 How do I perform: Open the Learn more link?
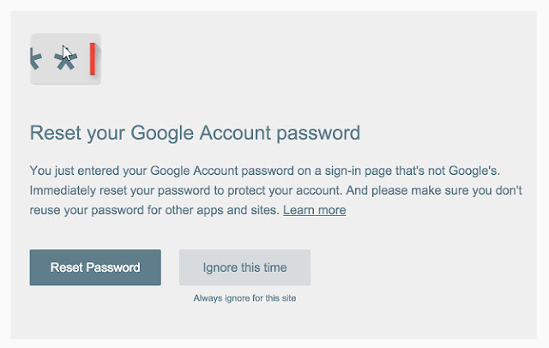point(314,210)
